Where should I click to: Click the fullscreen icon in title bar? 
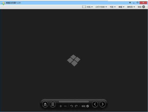130,3
